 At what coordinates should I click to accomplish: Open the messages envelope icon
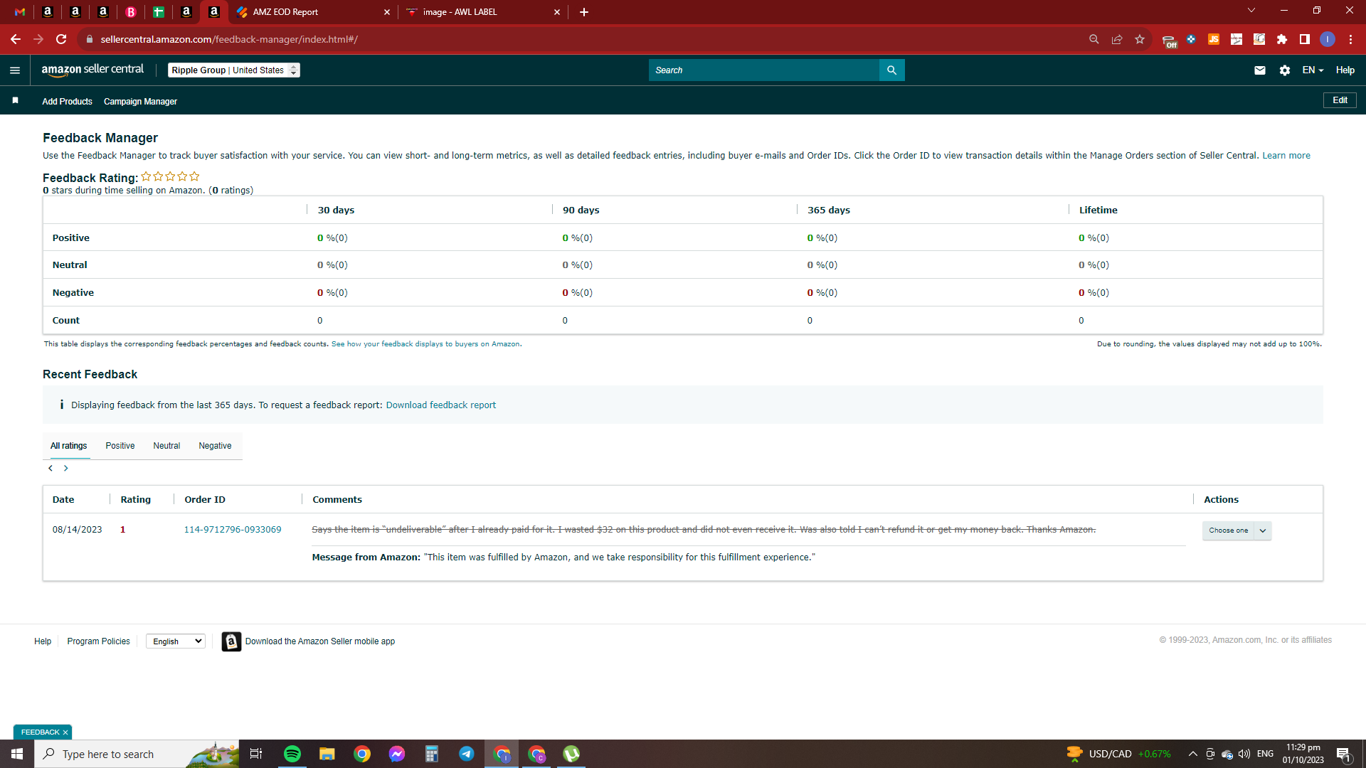1259,70
